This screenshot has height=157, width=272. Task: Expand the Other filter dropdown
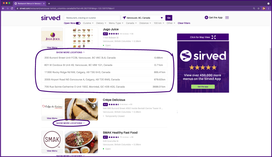point(171,23)
